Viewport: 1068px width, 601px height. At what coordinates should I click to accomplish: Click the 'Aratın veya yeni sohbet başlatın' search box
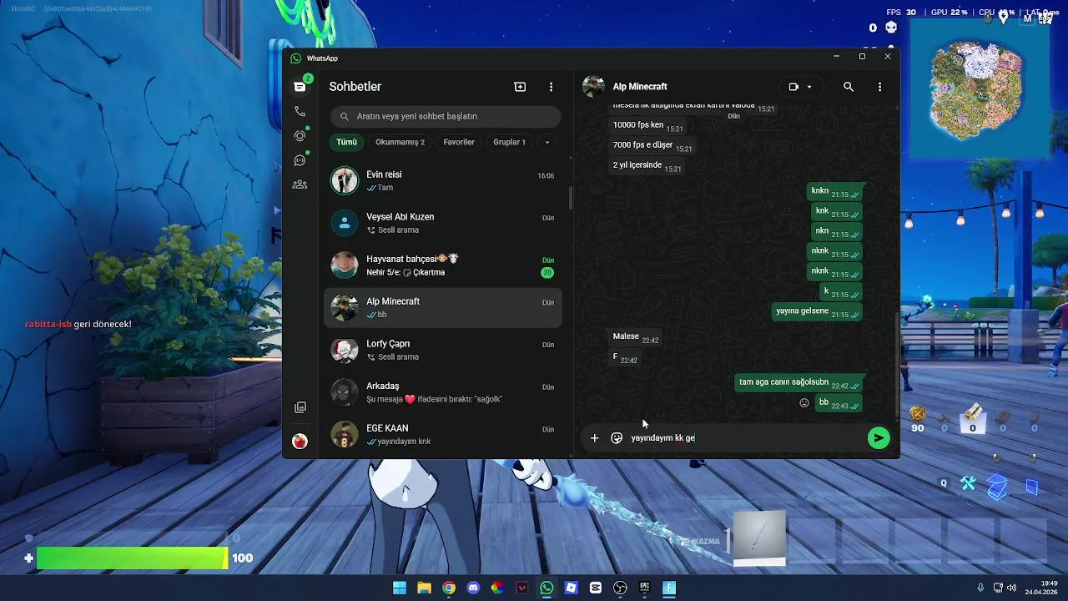coord(446,116)
